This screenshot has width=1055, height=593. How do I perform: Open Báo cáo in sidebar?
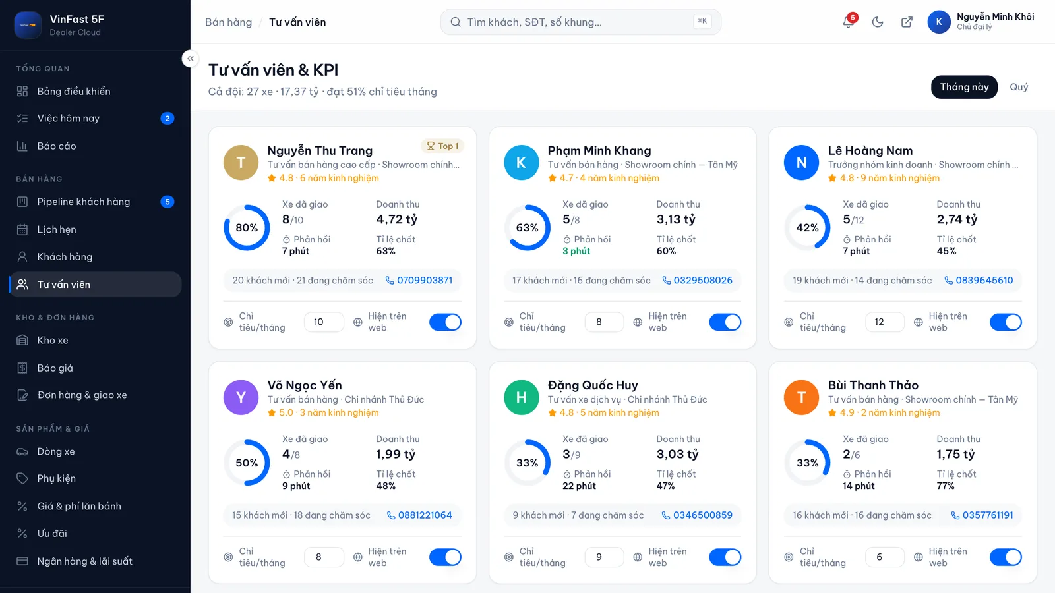coord(96,146)
